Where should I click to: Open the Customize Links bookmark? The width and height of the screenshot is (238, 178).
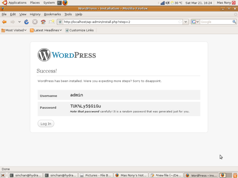point(80,30)
